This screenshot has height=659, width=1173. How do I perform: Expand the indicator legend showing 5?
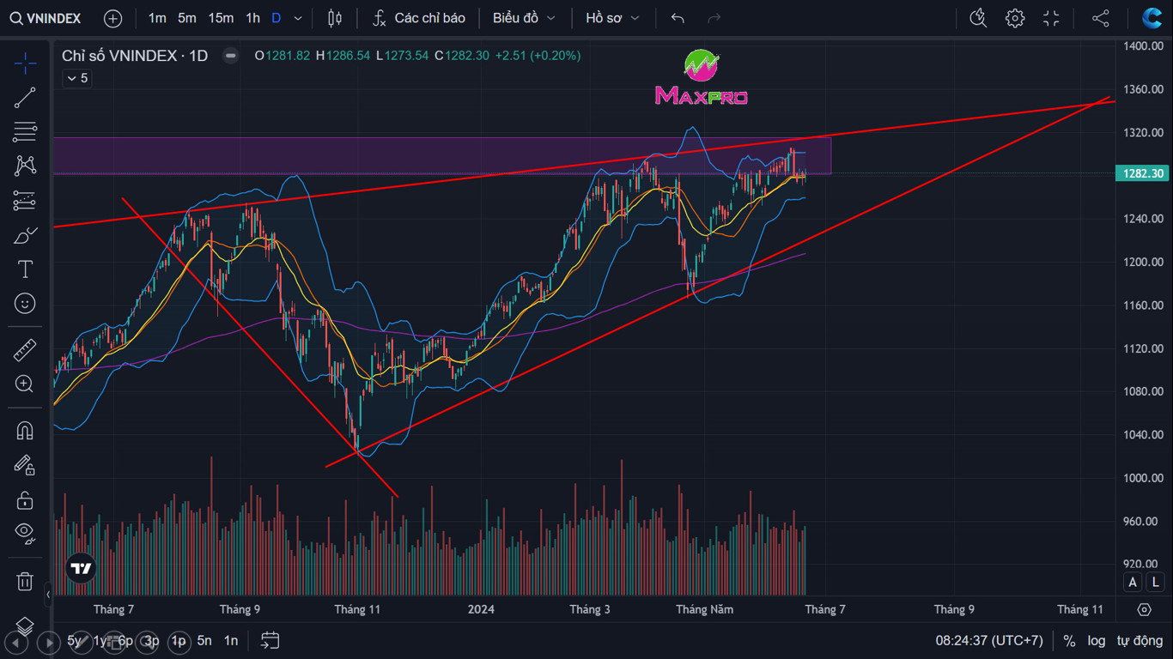[x=76, y=78]
